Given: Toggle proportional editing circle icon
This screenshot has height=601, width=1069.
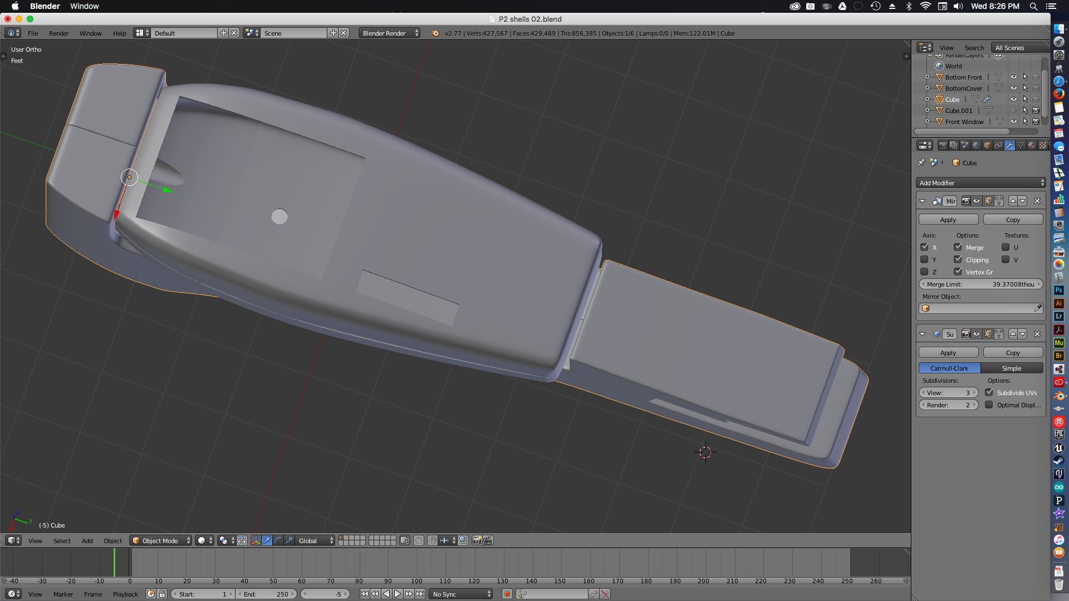Looking at the screenshot, I should click(x=419, y=540).
